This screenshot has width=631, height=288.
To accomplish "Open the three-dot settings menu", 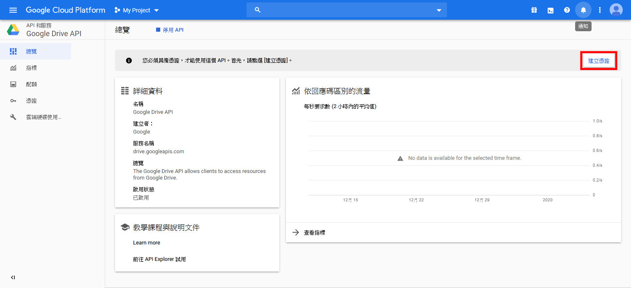I will [600, 10].
